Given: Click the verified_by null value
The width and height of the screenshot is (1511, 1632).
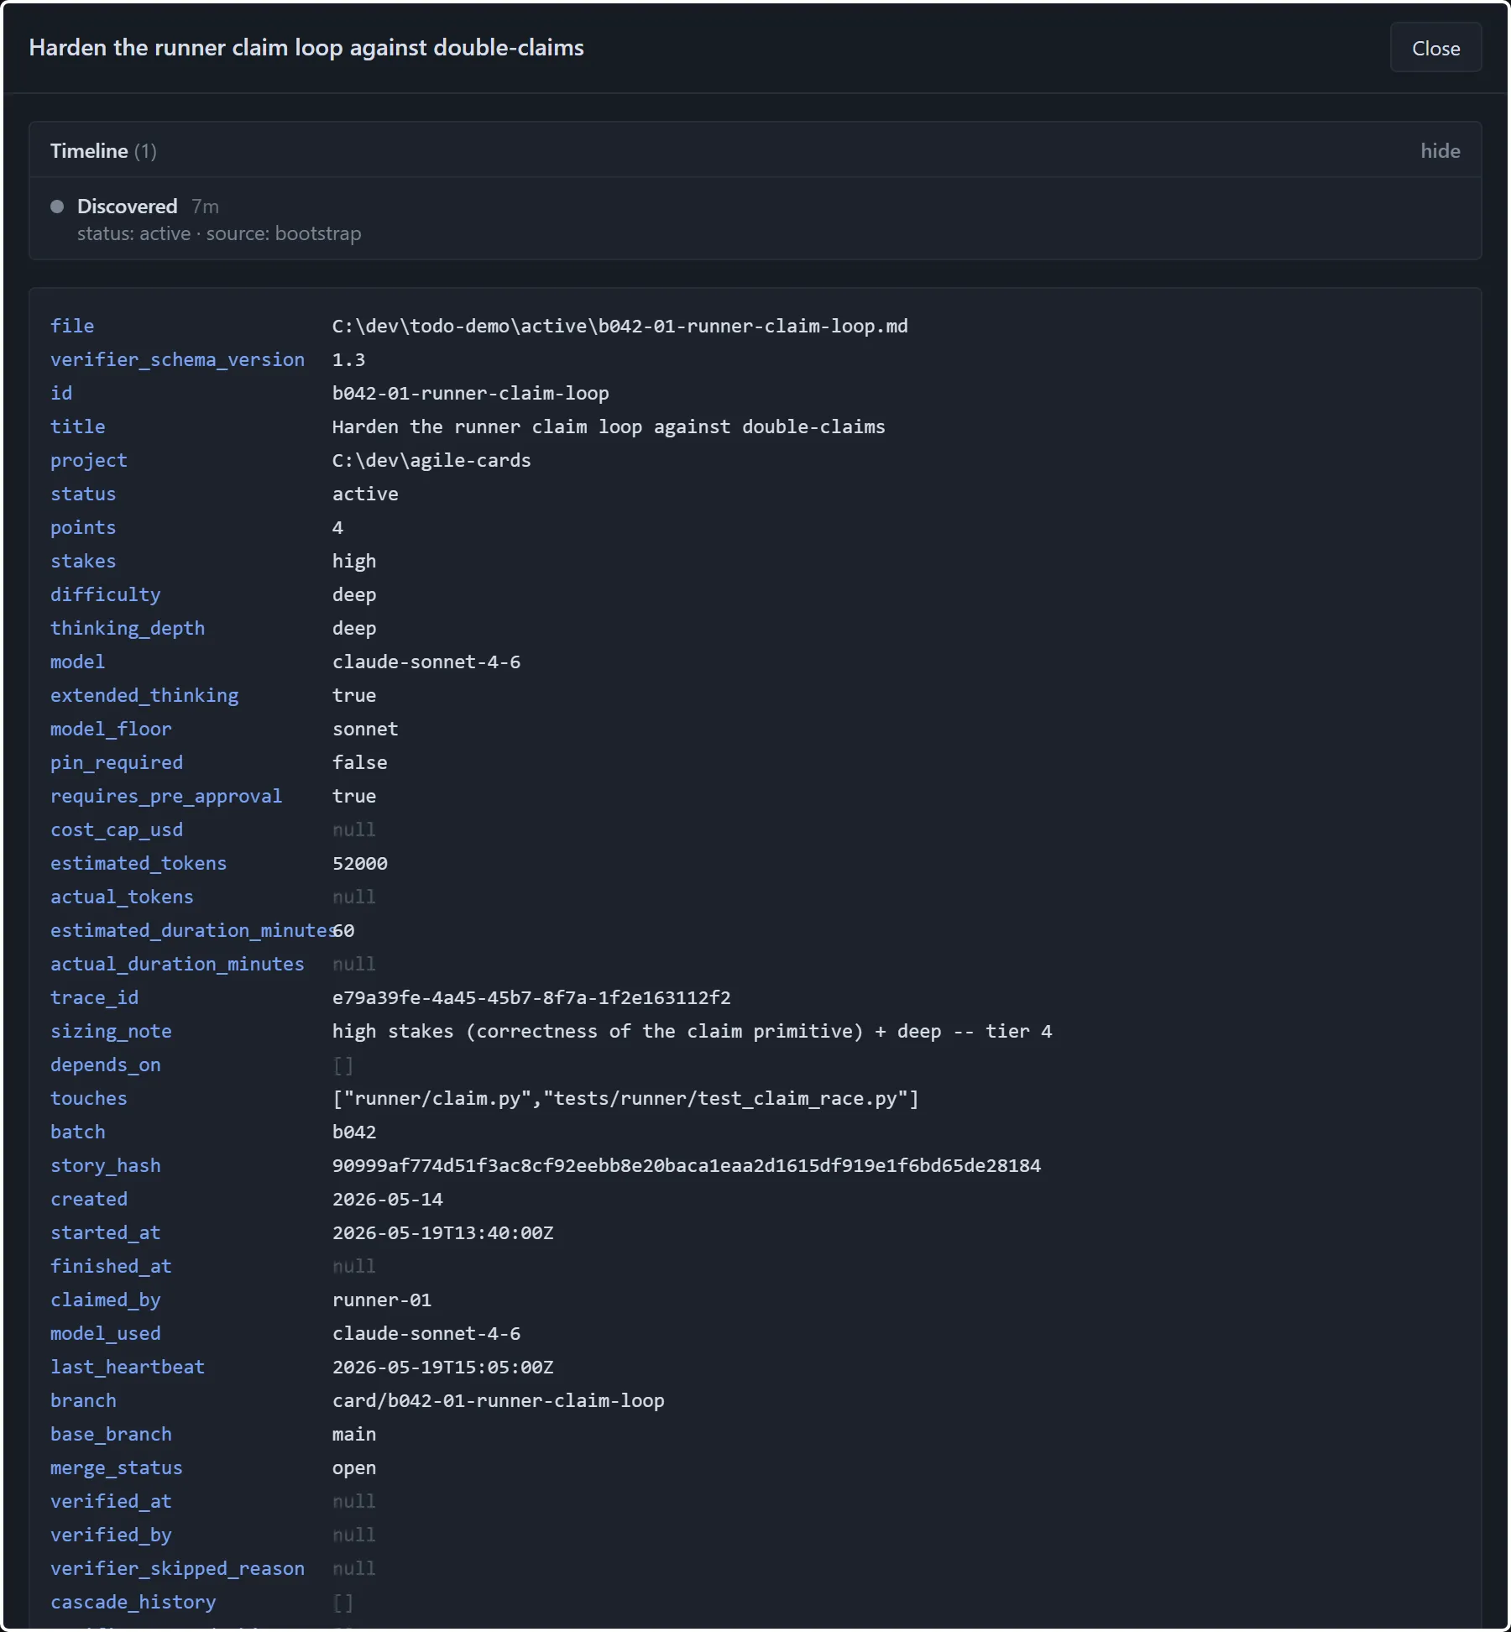Looking at the screenshot, I should point(354,1535).
